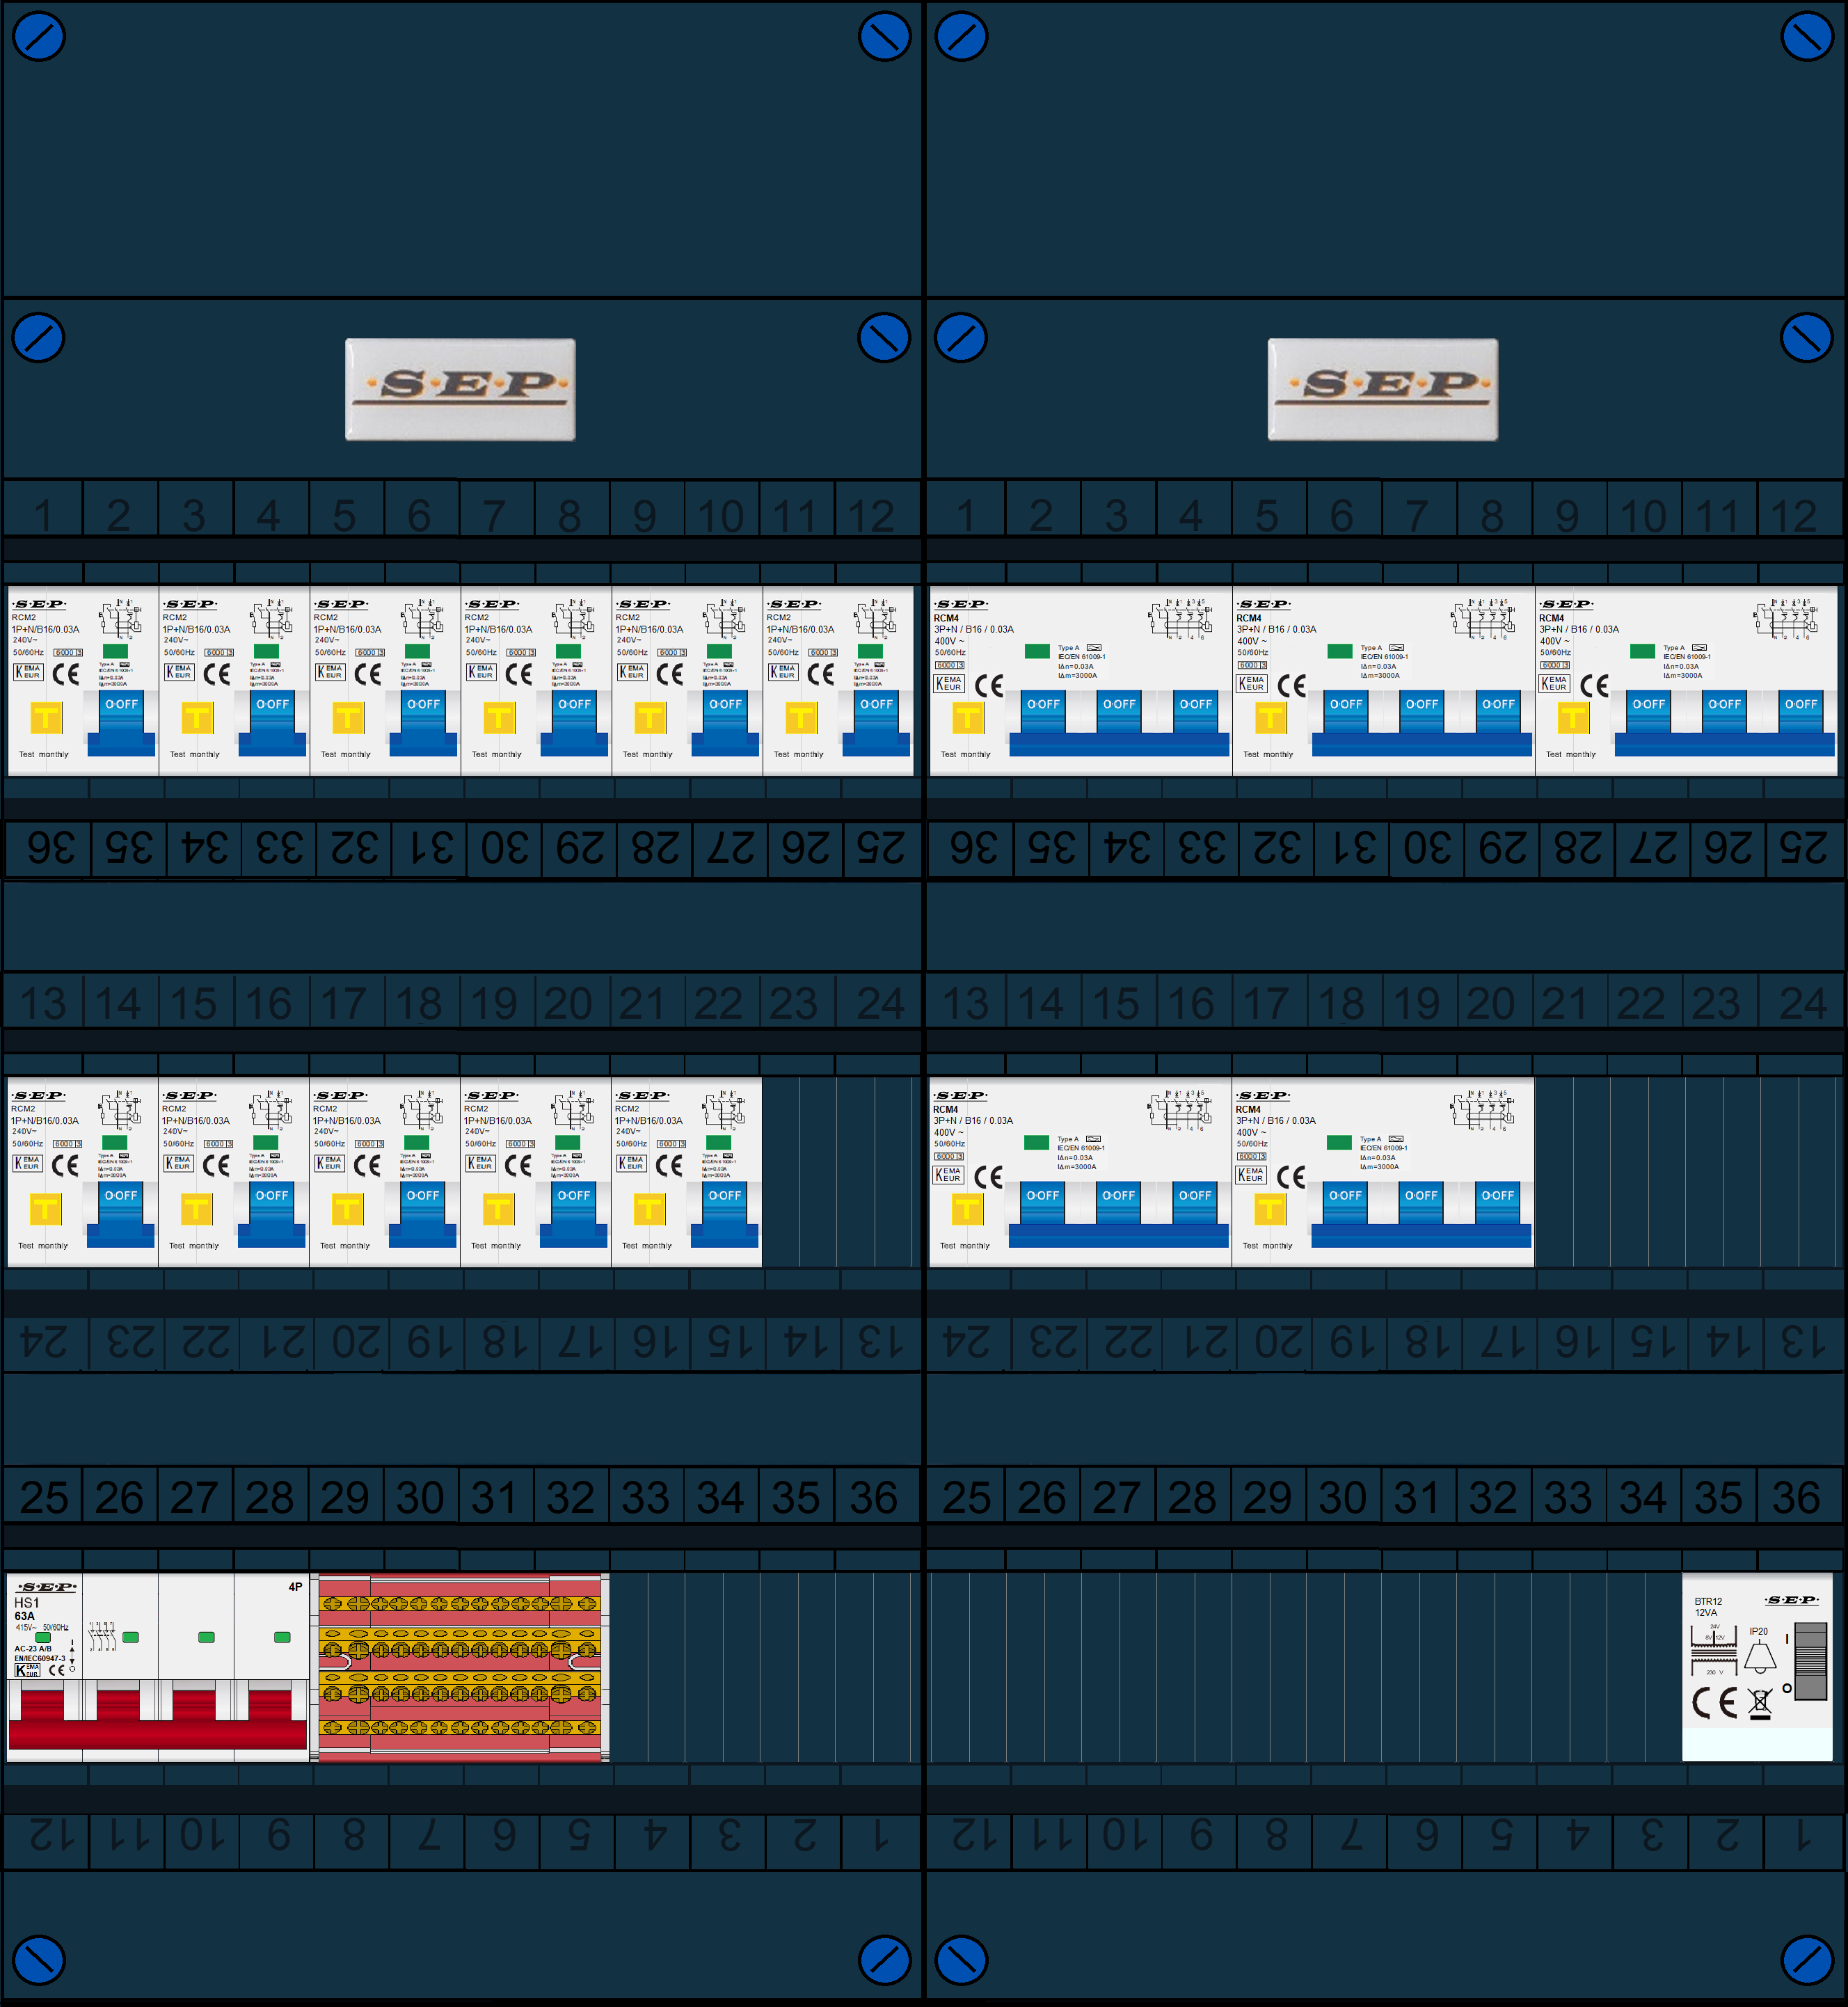Push yellow T test button of first RCM2, left panel middle row
Screen dimensions: 1848x2007
[x=45, y=1209]
